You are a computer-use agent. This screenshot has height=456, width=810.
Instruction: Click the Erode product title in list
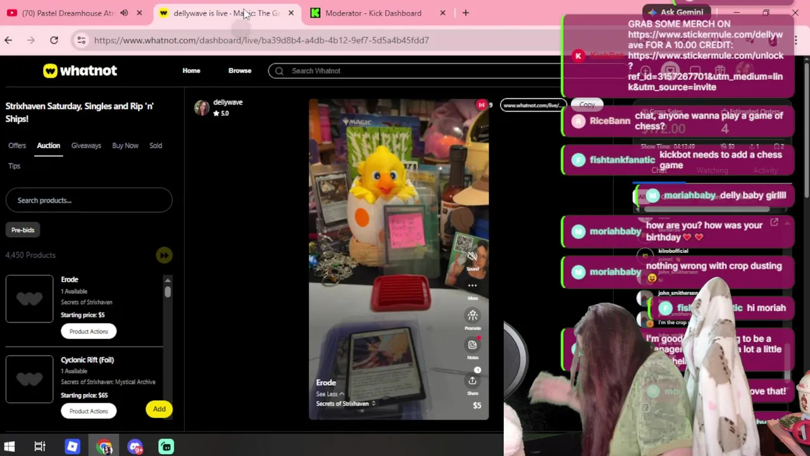(70, 279)
